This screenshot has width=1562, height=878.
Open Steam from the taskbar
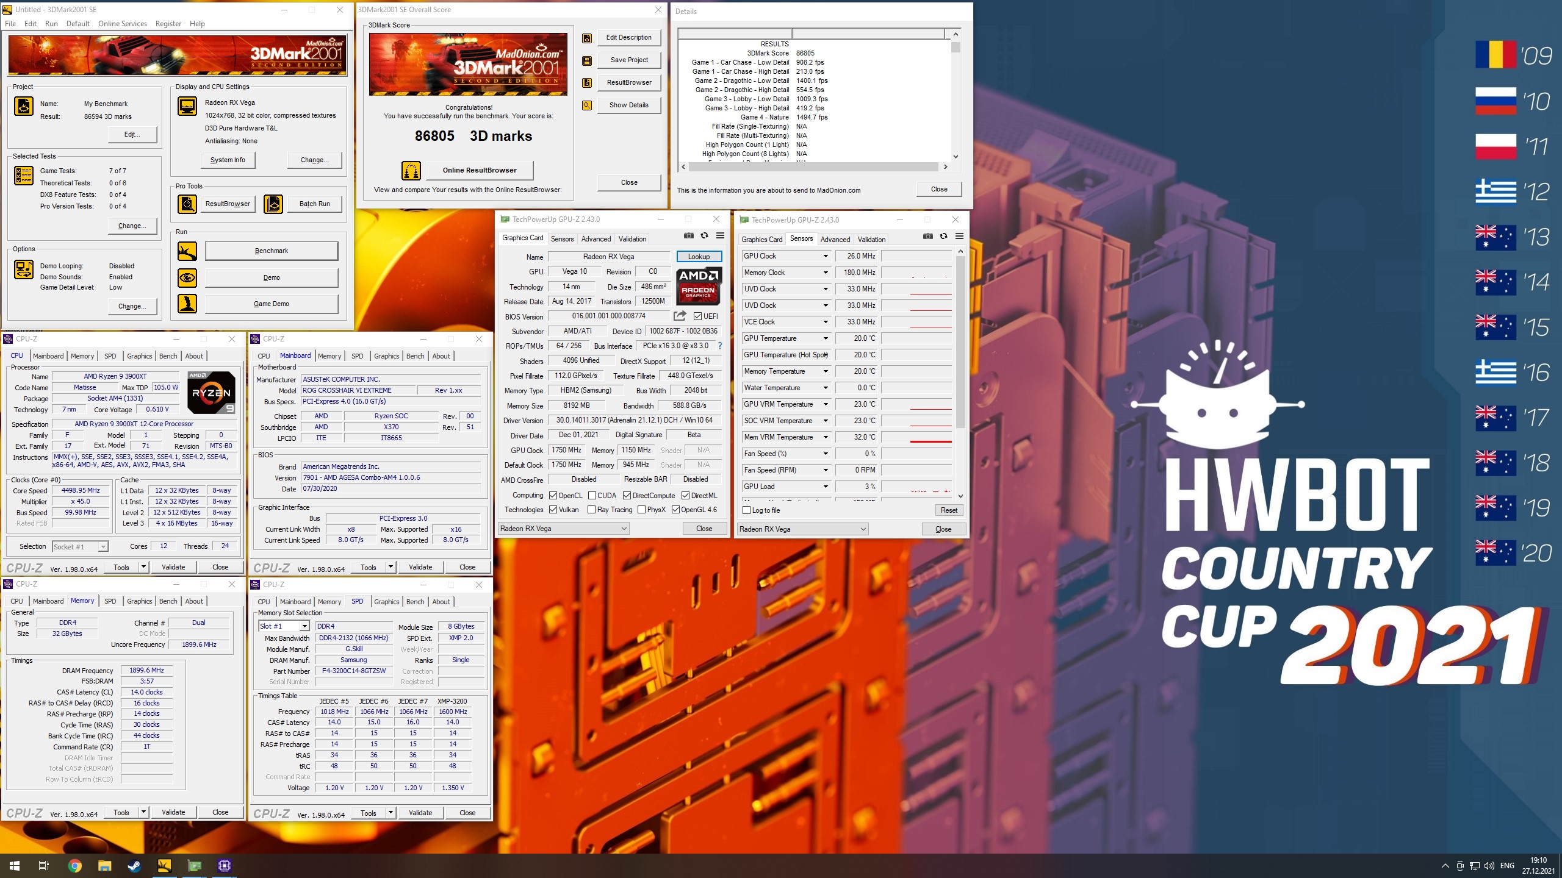(x=134, y=866)
